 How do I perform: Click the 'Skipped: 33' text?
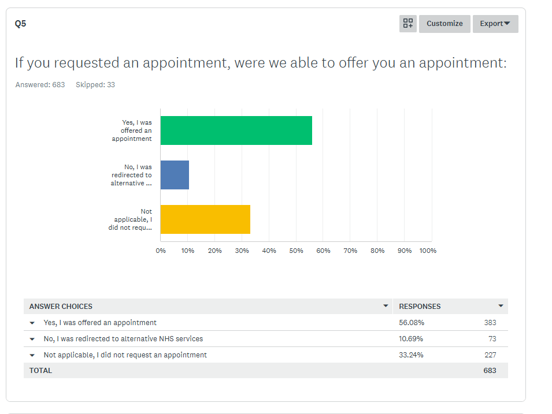pyautogui.click(x=95, y=85)
